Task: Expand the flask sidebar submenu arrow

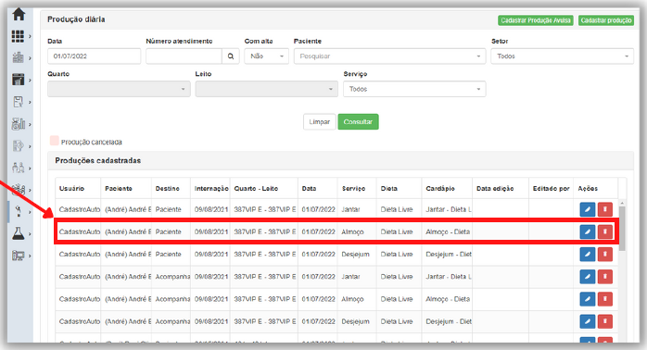Action: [30, 234]
